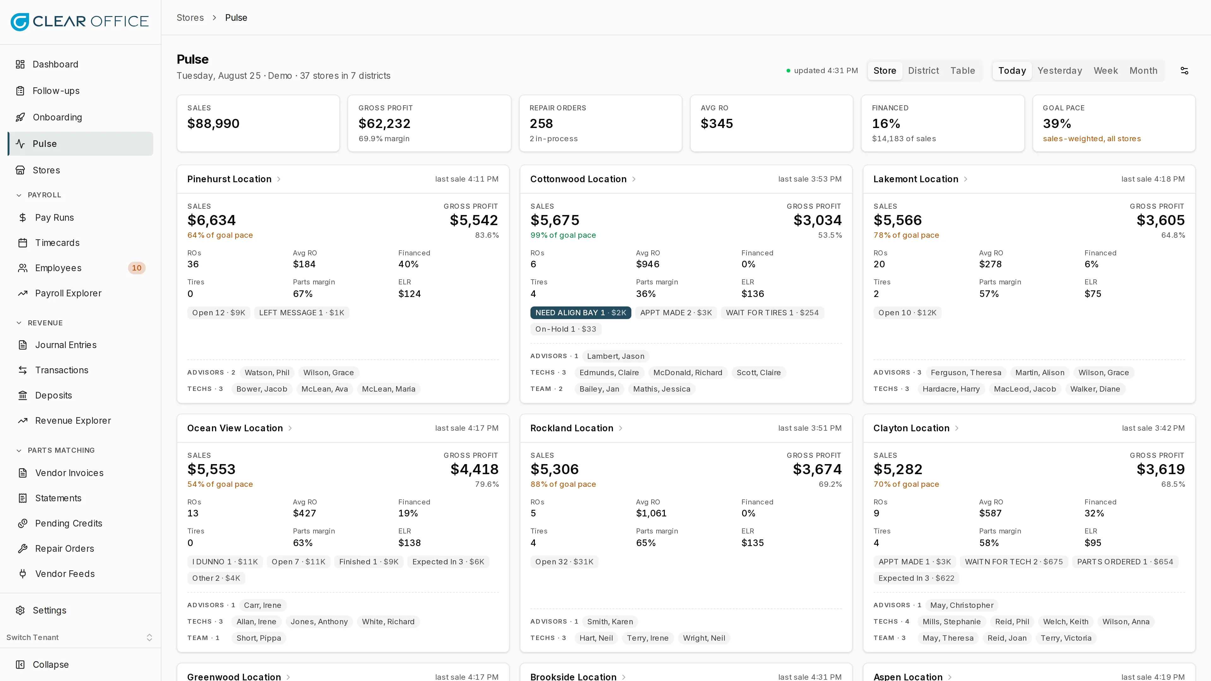Click the Goal Pace 39% summary card
Screen dimensions: 1211x681
(x=1114, y=124)
